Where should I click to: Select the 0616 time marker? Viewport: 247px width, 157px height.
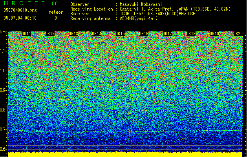coord(144,34)
